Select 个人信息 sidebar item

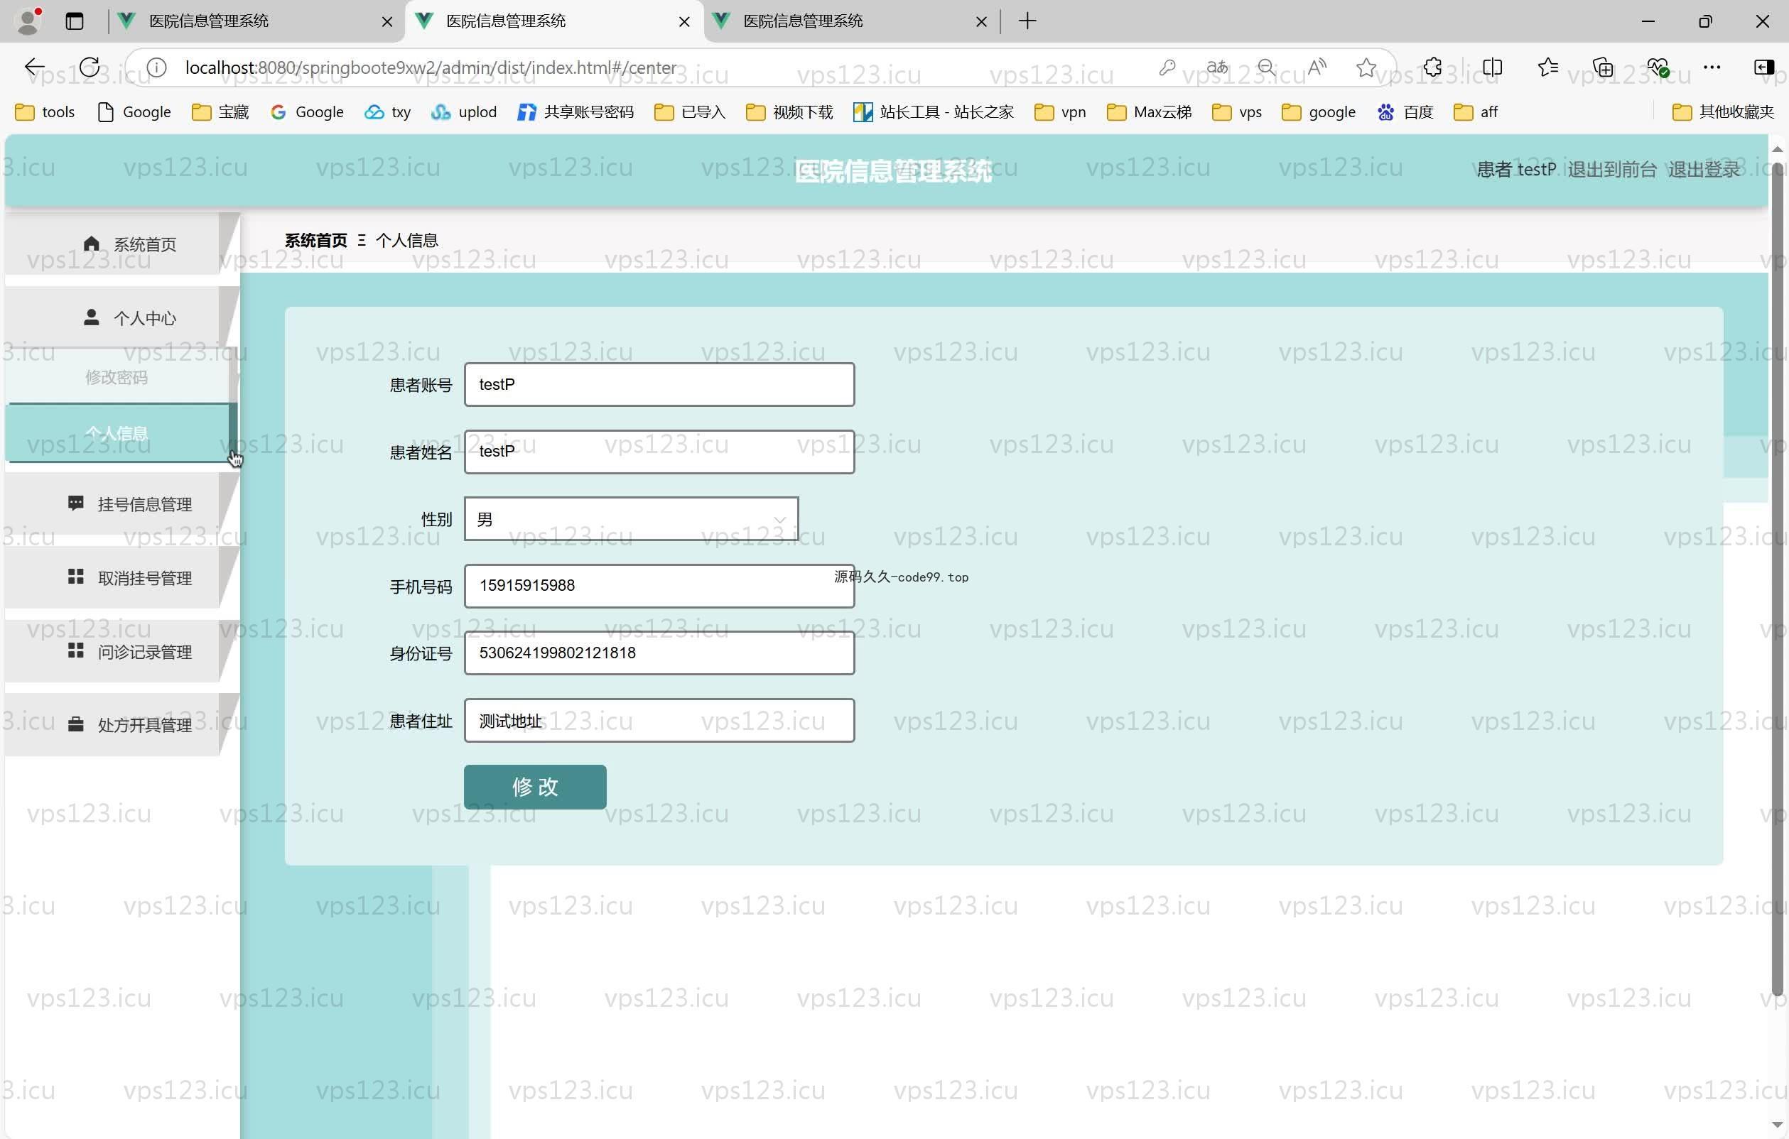(x=121, y=433)
